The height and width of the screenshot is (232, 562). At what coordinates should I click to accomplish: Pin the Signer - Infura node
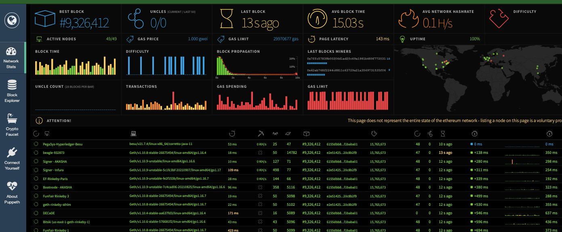(x=36, y=170)
